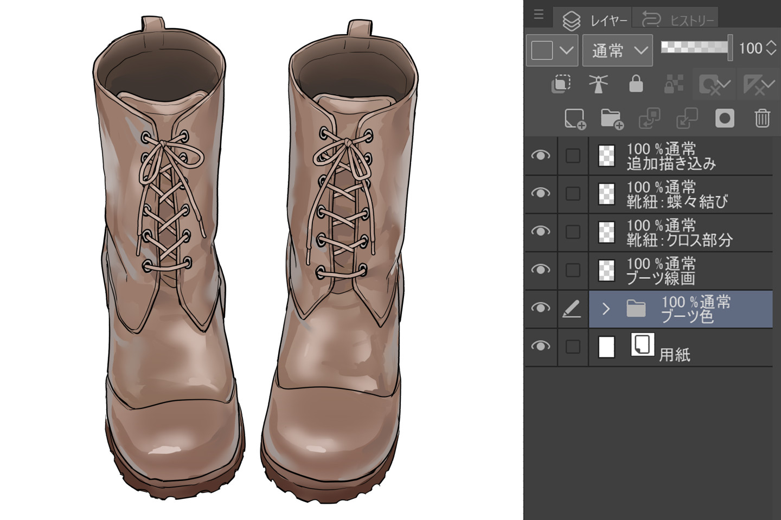Image resolution: width=781 pixels, height=520 pixels.
Task: Click the create layer mask icon
Action: (724, 118)
